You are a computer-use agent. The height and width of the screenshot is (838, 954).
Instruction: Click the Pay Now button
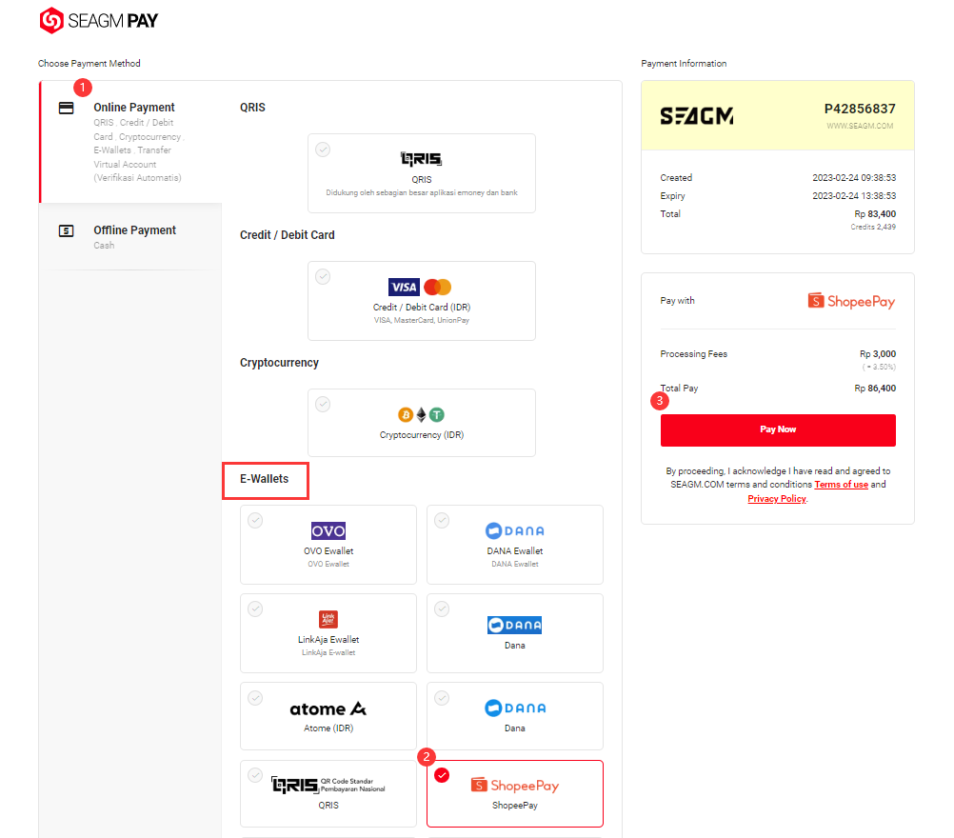pos(778,429)
